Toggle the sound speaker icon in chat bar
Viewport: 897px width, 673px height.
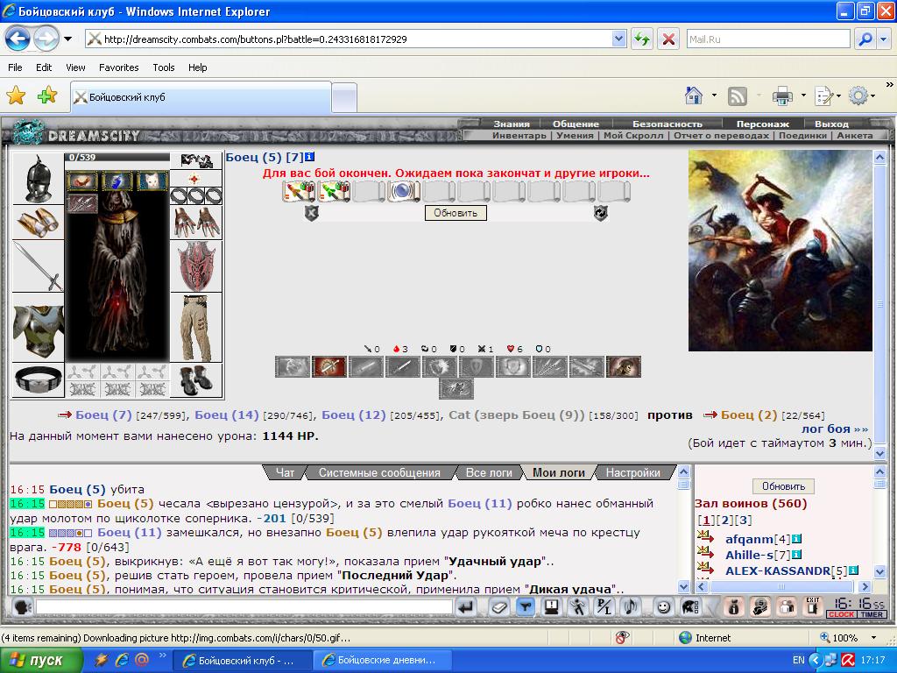pos(631,606)
